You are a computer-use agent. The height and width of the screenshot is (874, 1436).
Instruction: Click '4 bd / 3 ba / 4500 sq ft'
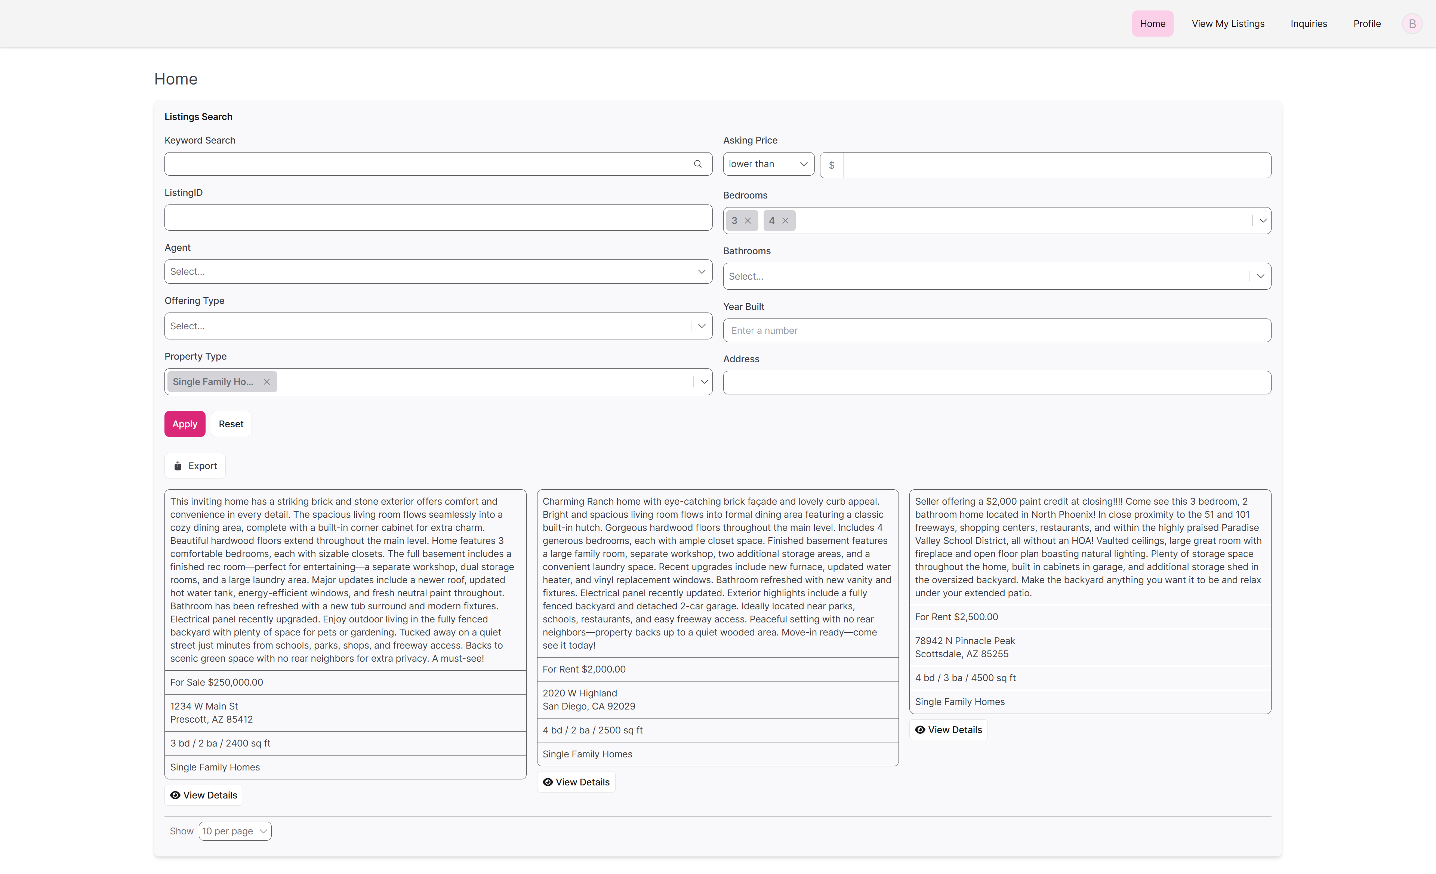pos(965,677)
